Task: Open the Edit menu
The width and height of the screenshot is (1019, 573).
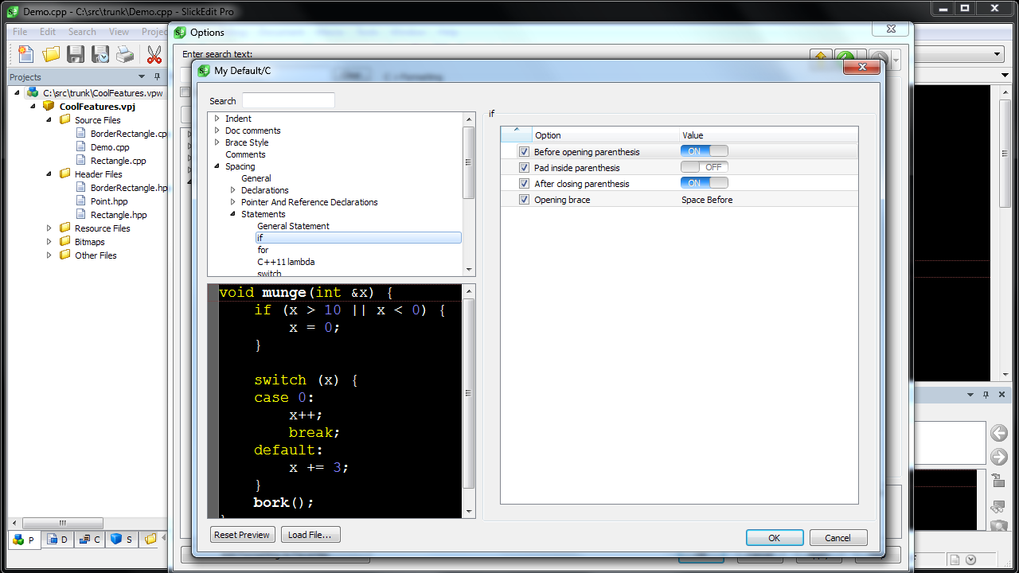Action: [x=48, y=32]
